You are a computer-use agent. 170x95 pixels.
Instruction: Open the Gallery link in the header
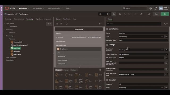pyautogui.click(x=68, y=8)
